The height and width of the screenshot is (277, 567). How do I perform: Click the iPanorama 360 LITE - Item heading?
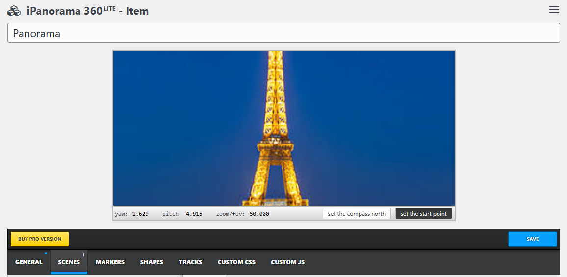pyautogui.click(x=87, y=11)
